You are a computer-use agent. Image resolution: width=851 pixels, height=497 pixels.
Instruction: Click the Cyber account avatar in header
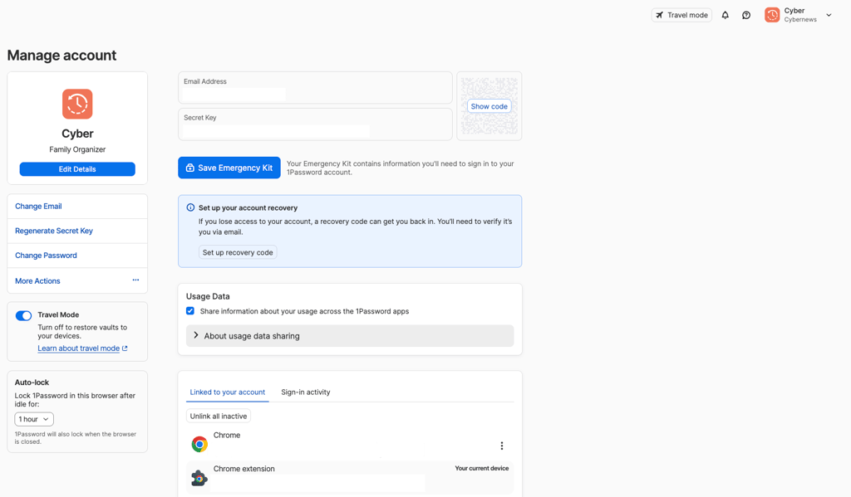(772, 15)
